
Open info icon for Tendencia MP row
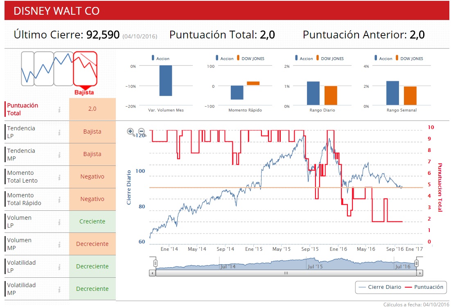[59, 155]
